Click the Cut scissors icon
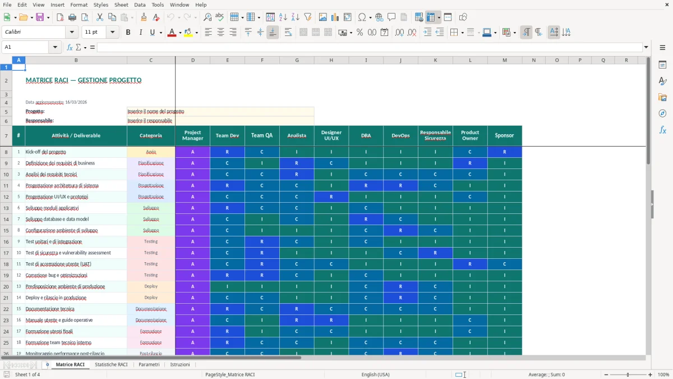 tap(100, 17)
